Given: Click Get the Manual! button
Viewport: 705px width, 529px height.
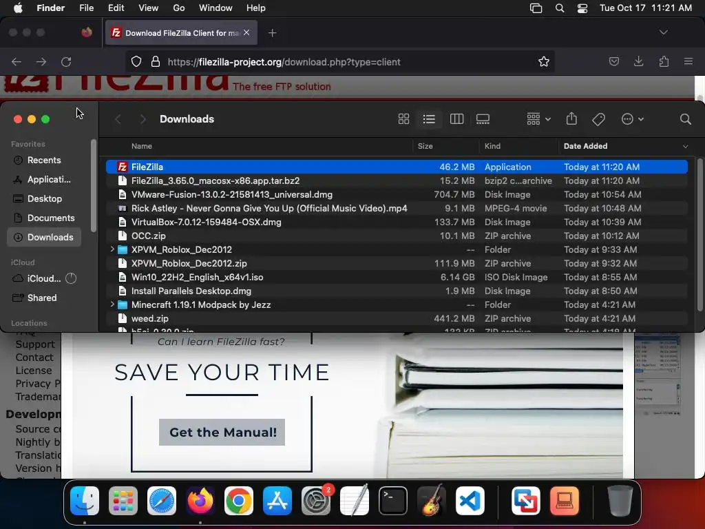Looking at the screenshot, I should pos(222,433).
